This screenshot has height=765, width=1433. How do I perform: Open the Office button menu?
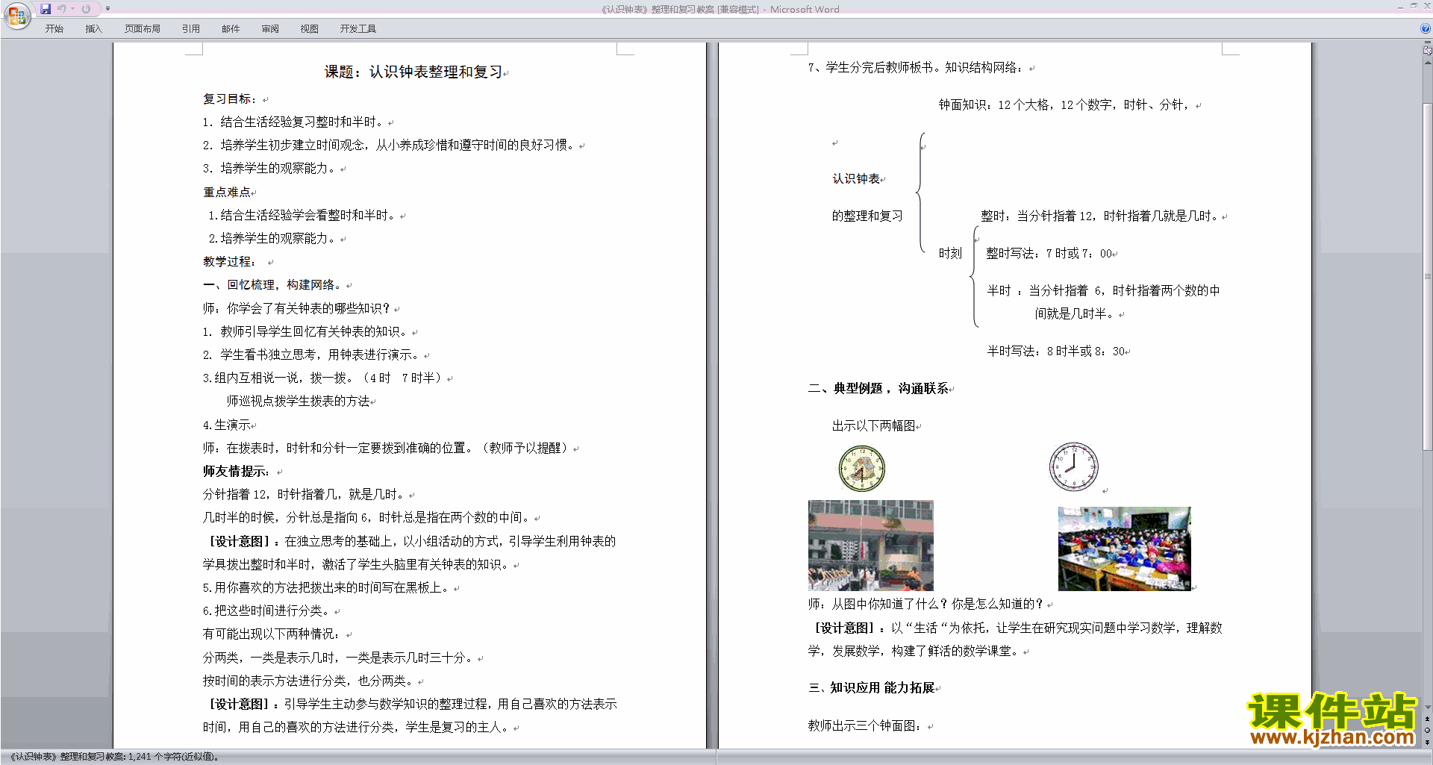click(x=16, y=15)
